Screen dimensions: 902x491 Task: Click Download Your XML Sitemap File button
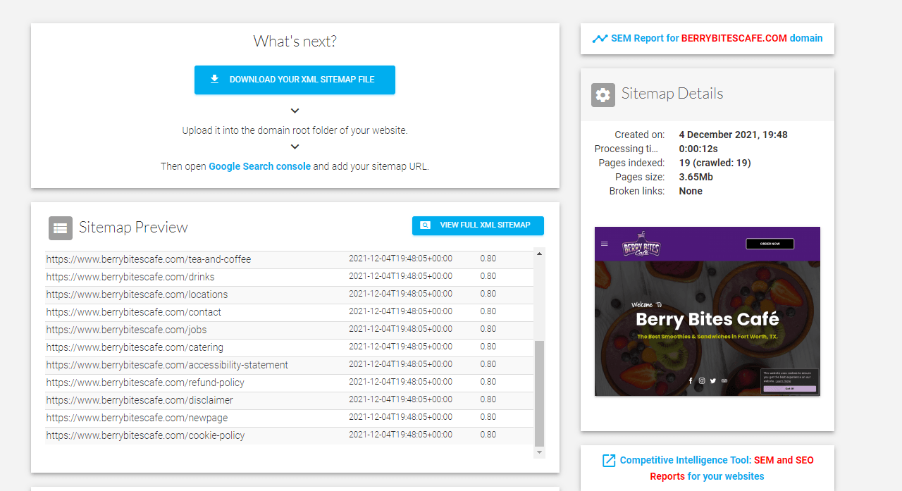[x=295, y=80]
